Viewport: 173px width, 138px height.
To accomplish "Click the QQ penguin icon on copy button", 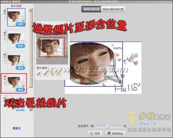I will point(109,134).
